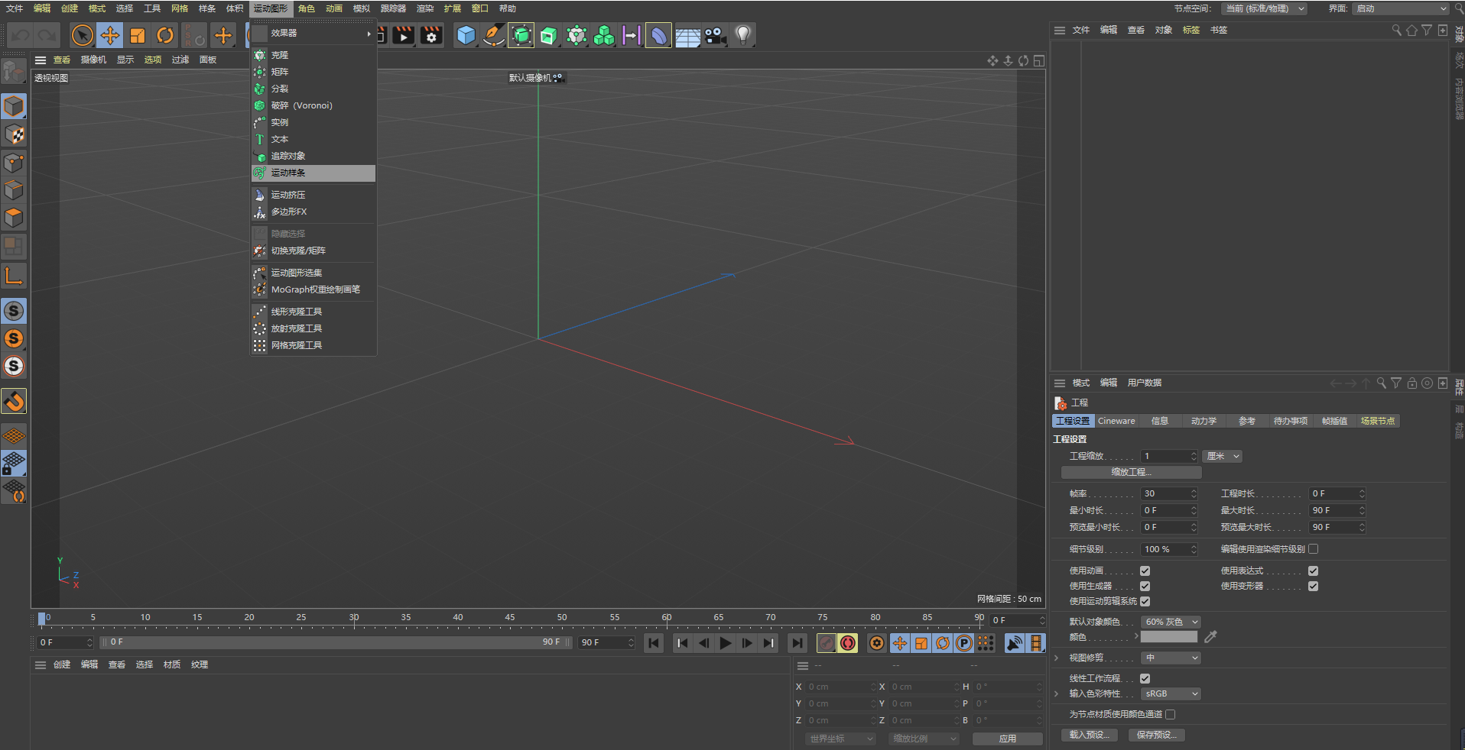Click the timeline playhead at frame 0
Image resolution: width=1465 pixels, height=750 pixels.
pos(42,619)
